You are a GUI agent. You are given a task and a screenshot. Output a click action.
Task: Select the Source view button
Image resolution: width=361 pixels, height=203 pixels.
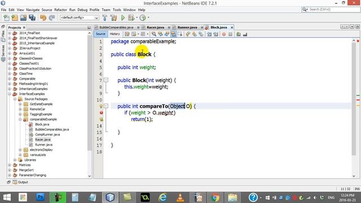point(100,34)
